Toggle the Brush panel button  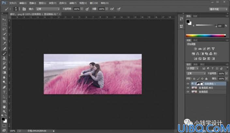tap(24, 9)
